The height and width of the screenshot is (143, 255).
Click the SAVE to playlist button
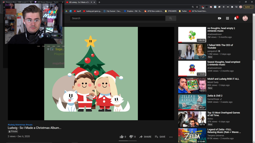coord(160,137)
